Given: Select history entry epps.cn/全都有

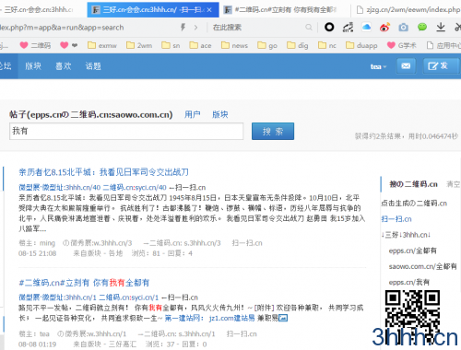Looking at the screenshot, I should tap(412, 251).
